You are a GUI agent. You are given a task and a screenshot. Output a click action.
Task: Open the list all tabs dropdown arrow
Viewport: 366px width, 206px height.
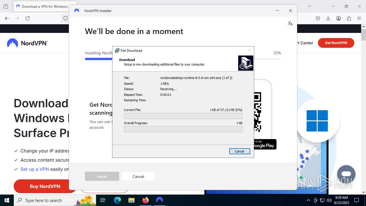pyautogui.click(x=309, y=6)
